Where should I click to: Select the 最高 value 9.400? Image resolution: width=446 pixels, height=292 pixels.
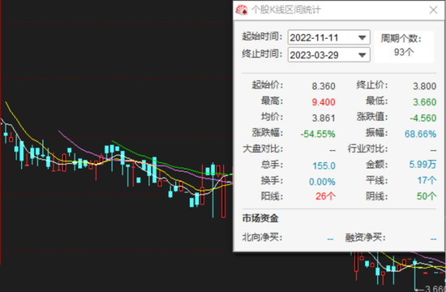pos(324,102)
